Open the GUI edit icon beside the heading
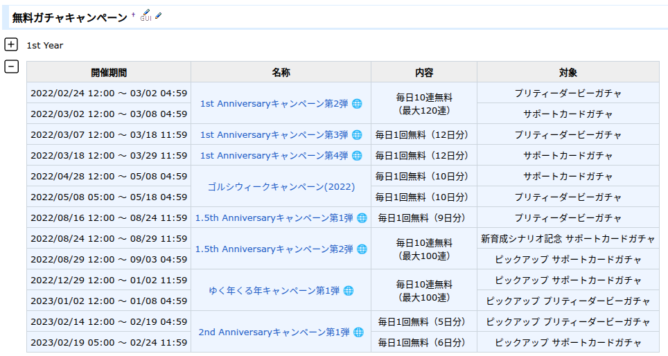 (x=146, y=15)
